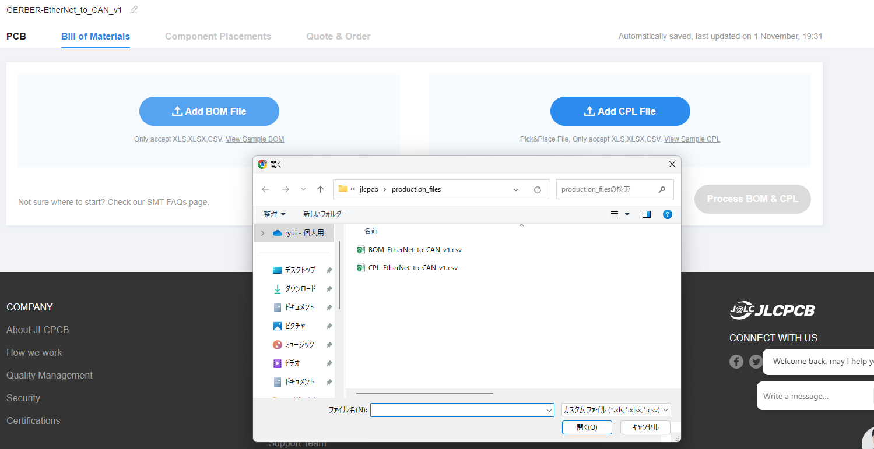Image resolution: width=874 pixels, height=449 pixels.
Task: Open the file name history dropdown
Action: tap(549, 411)
